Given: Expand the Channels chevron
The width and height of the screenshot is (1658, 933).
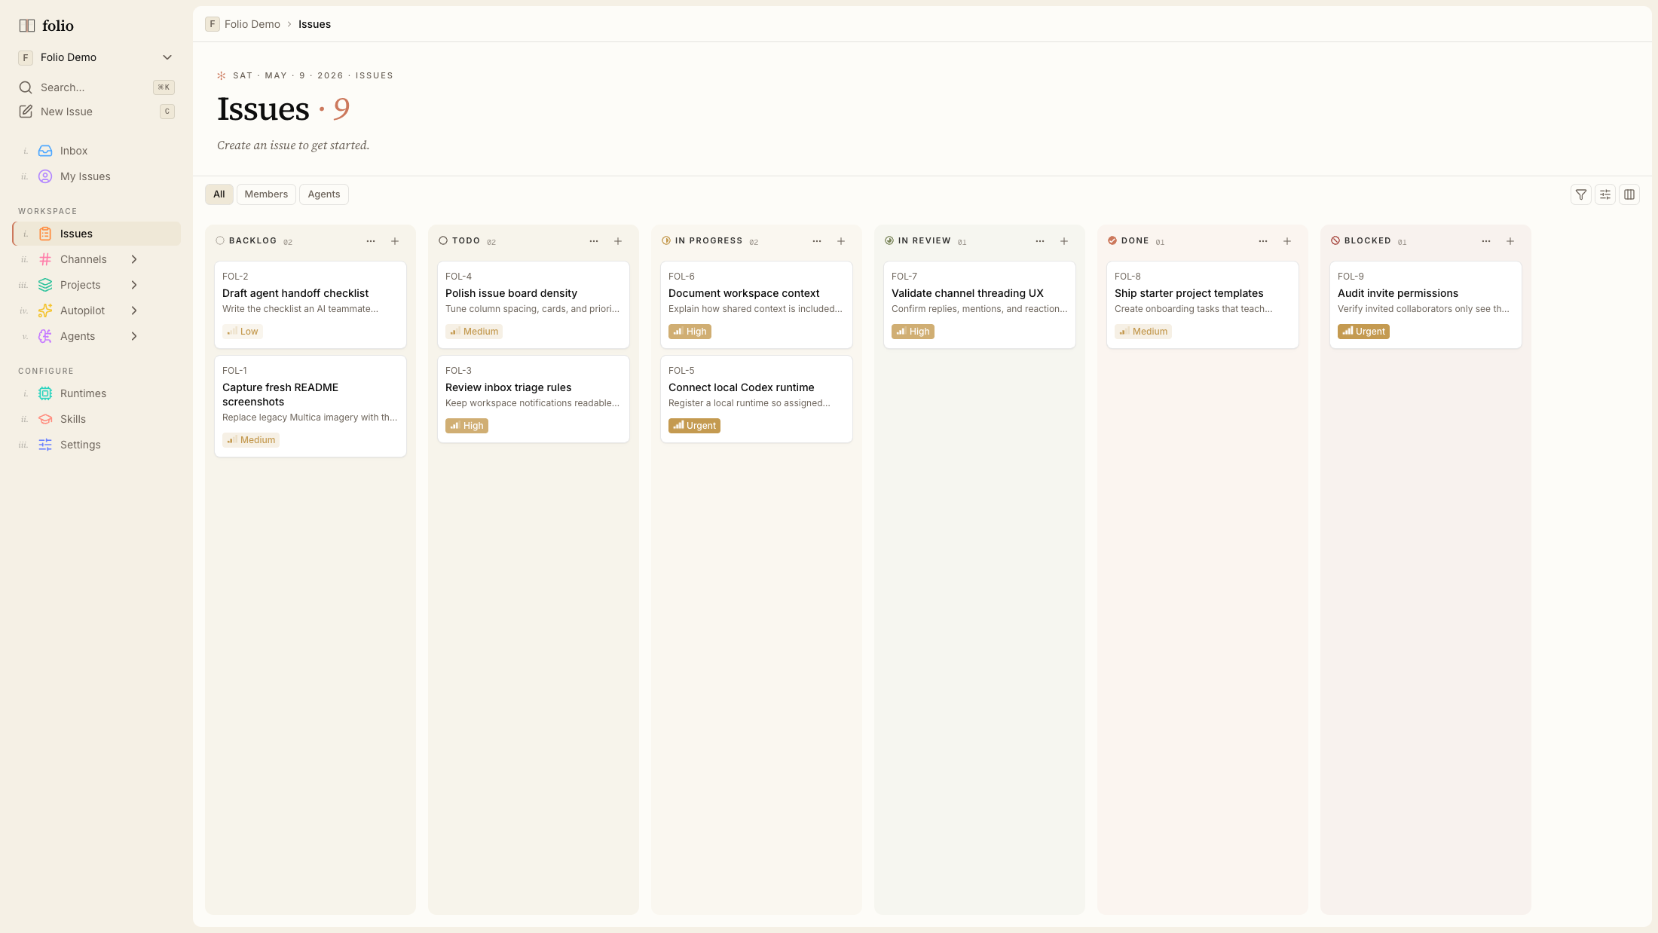Looking at the screenshot, I should (x=134, y=259).
